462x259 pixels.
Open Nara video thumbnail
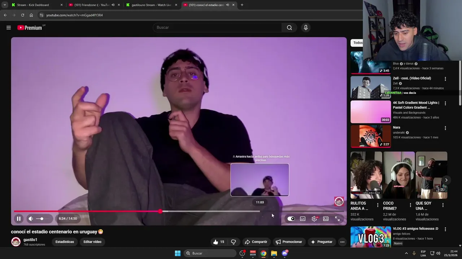pyautogui.click(x=371, y=136)
